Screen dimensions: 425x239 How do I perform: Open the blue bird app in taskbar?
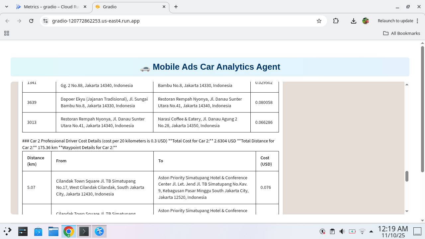pos(99,231)
